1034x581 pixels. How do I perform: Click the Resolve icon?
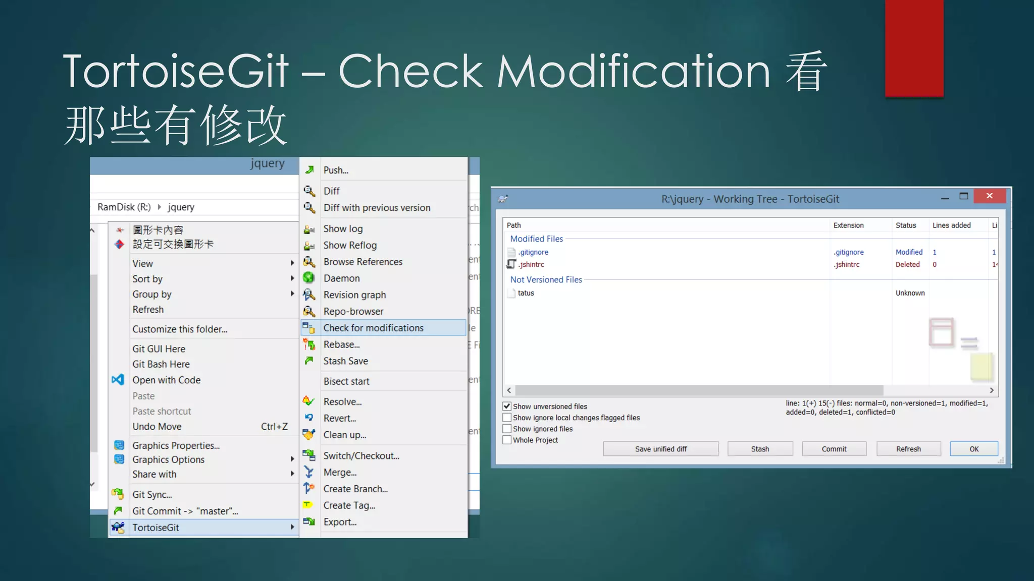[309, 401]
